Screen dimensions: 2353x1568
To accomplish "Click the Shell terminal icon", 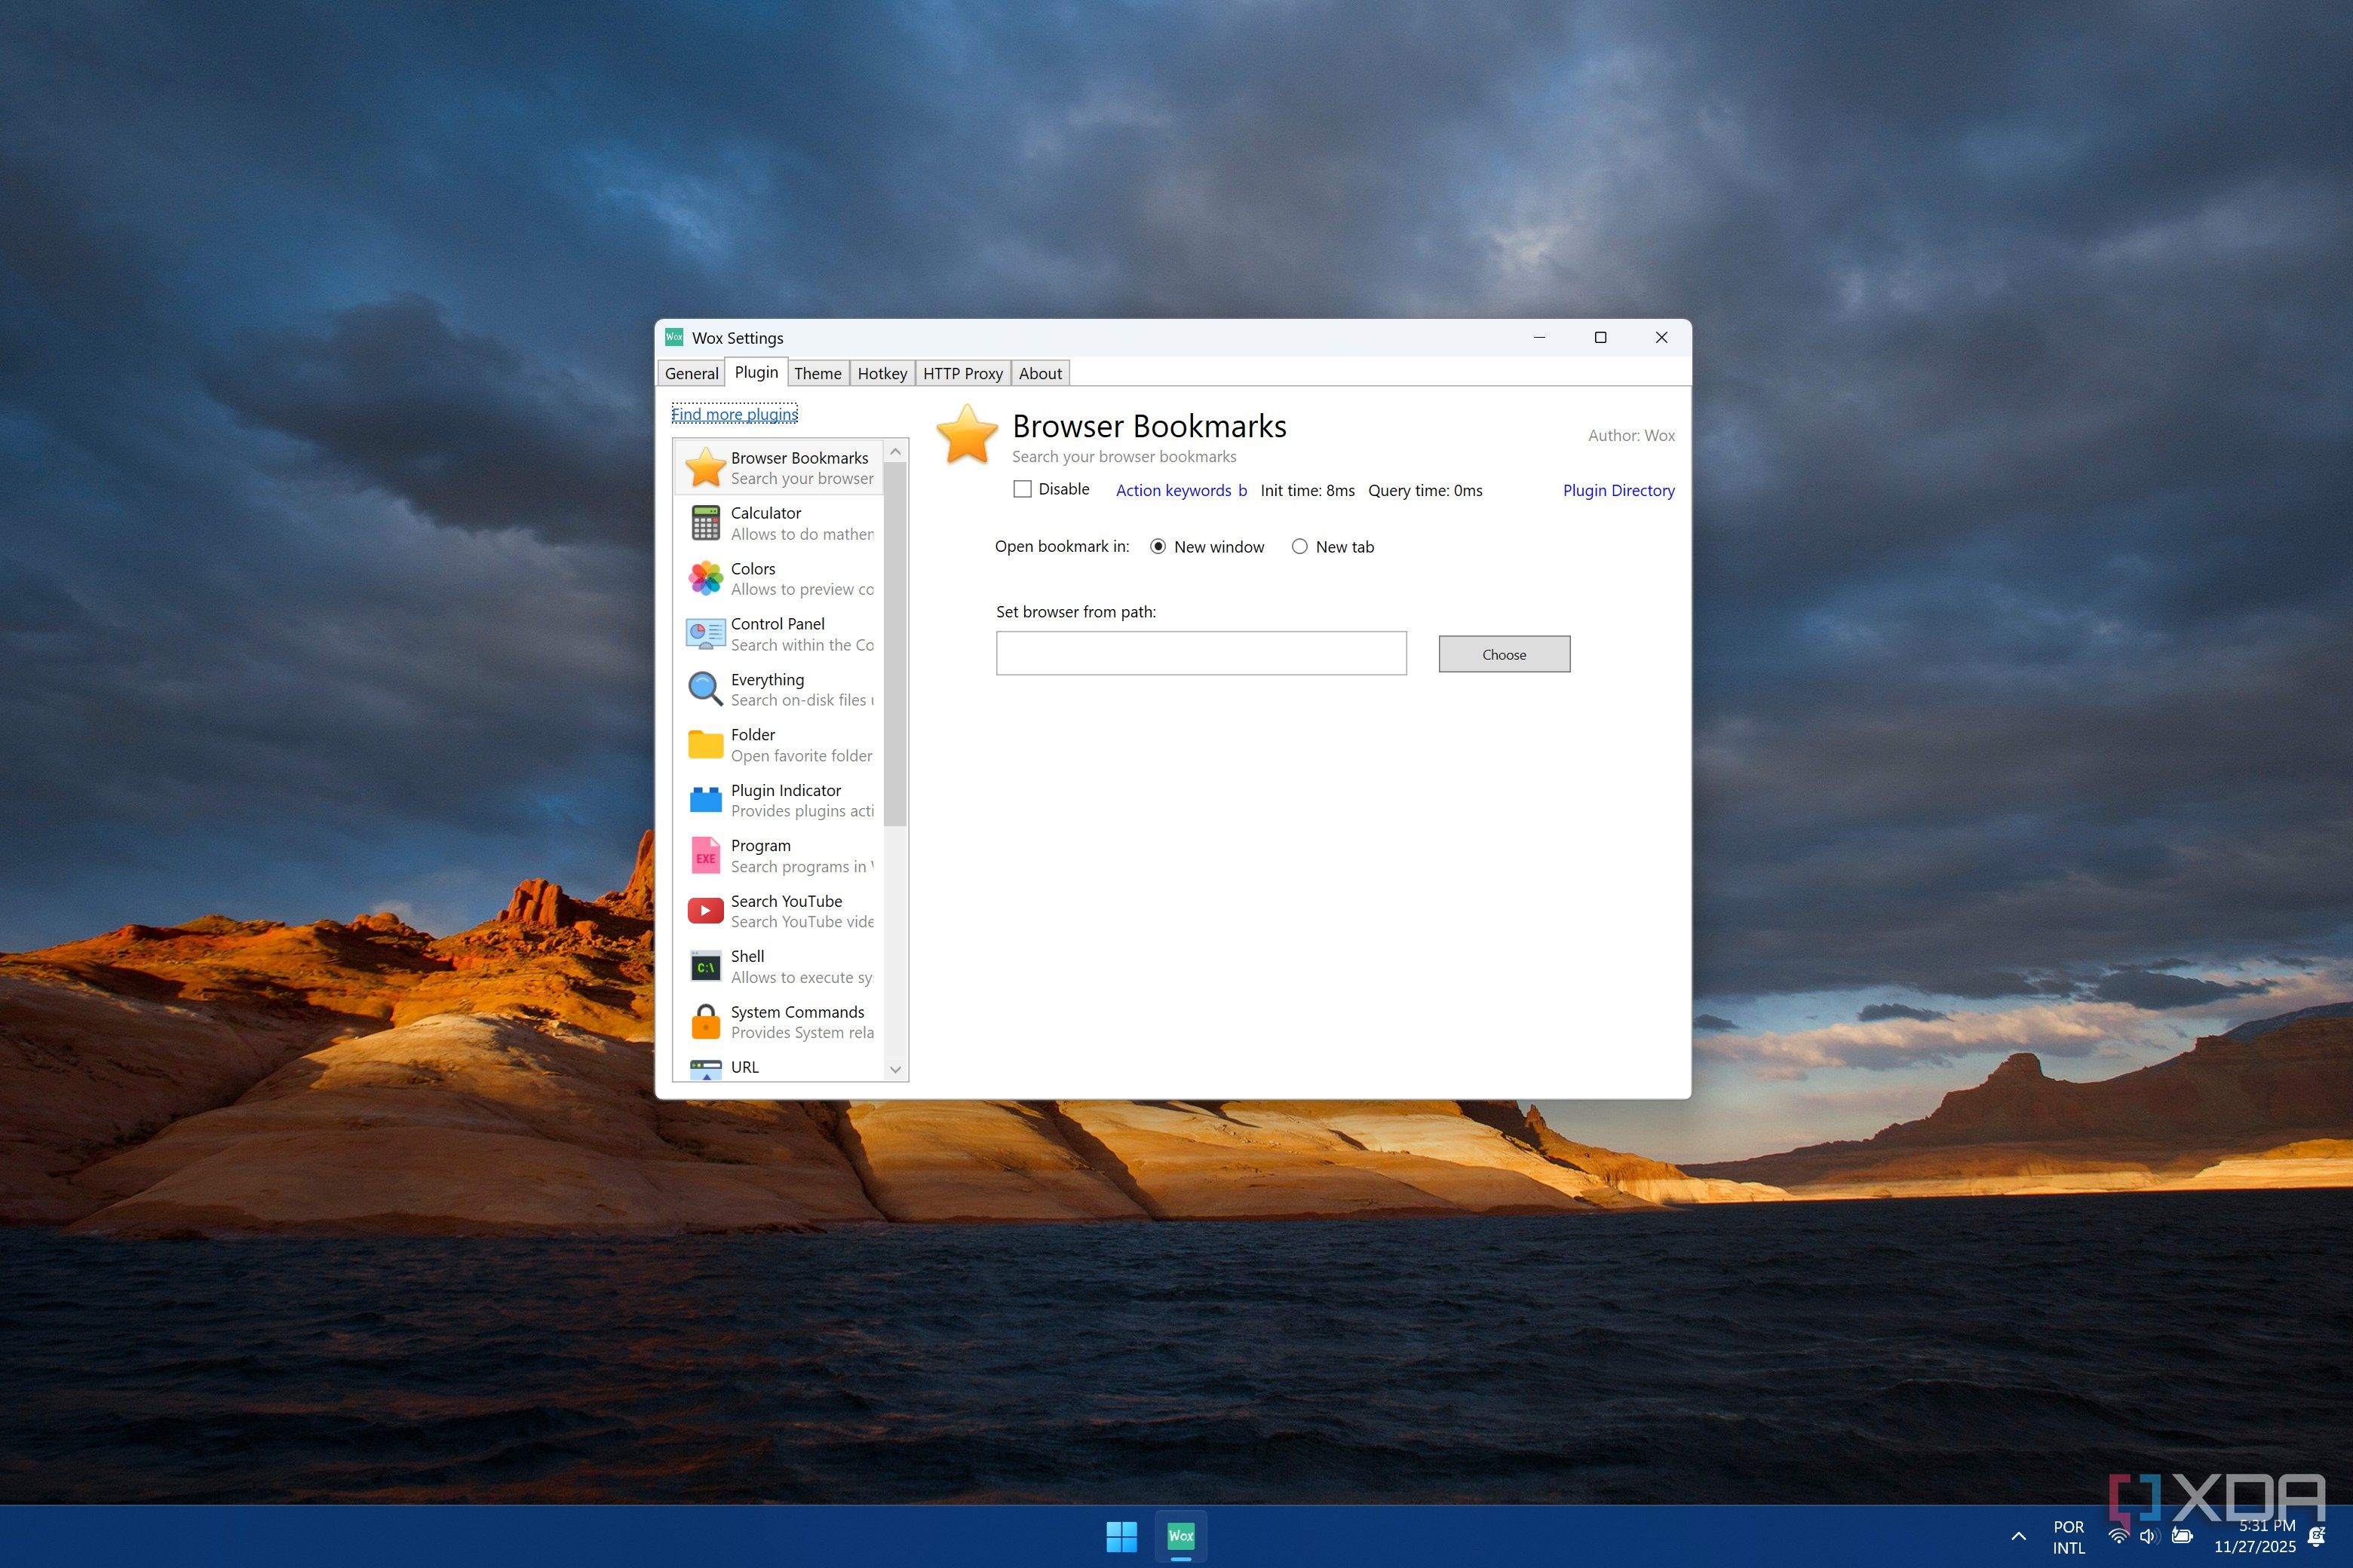I will pos(705,966).
